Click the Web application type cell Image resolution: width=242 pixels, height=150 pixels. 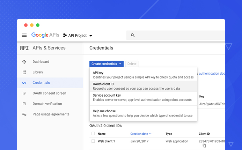pyautogui.click(x=177, y=141)
